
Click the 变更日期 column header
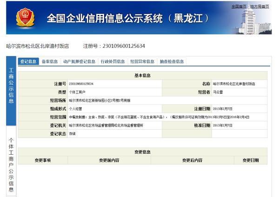click(251, 160)
